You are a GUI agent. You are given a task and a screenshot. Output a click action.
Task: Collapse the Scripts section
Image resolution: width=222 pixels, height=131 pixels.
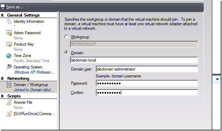[x=2, y=96]
